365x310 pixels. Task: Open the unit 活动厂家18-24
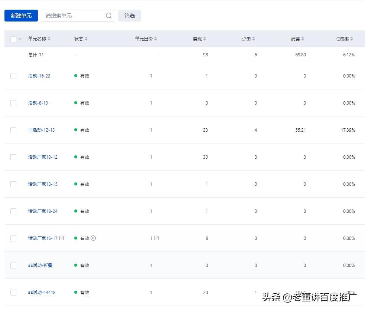point(42,211)
